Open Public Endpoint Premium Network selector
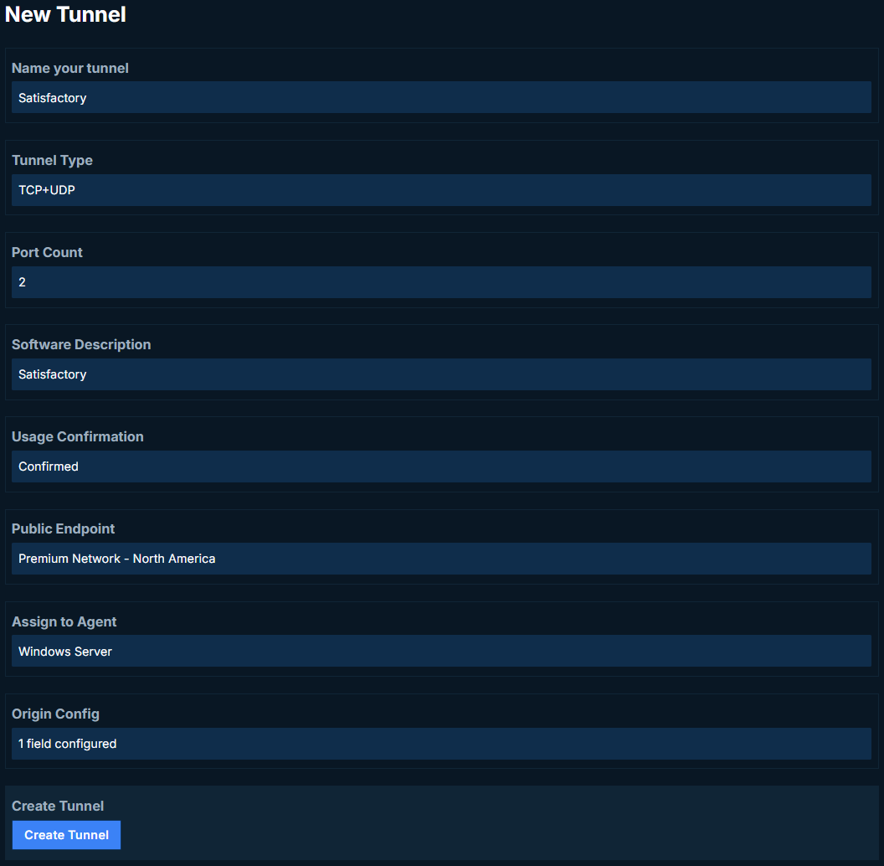The width and height of the screenshot is (884, 866). coord(441,559)
